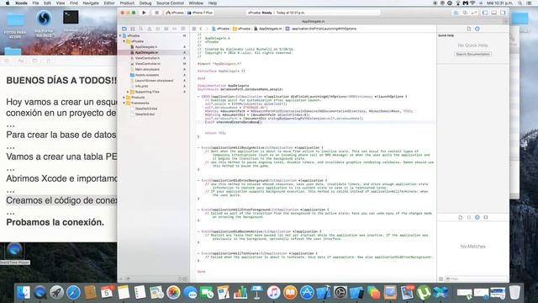Open the Report navigator icon
Viewport: 538px width, 303px height.
[x=183, y=29]
